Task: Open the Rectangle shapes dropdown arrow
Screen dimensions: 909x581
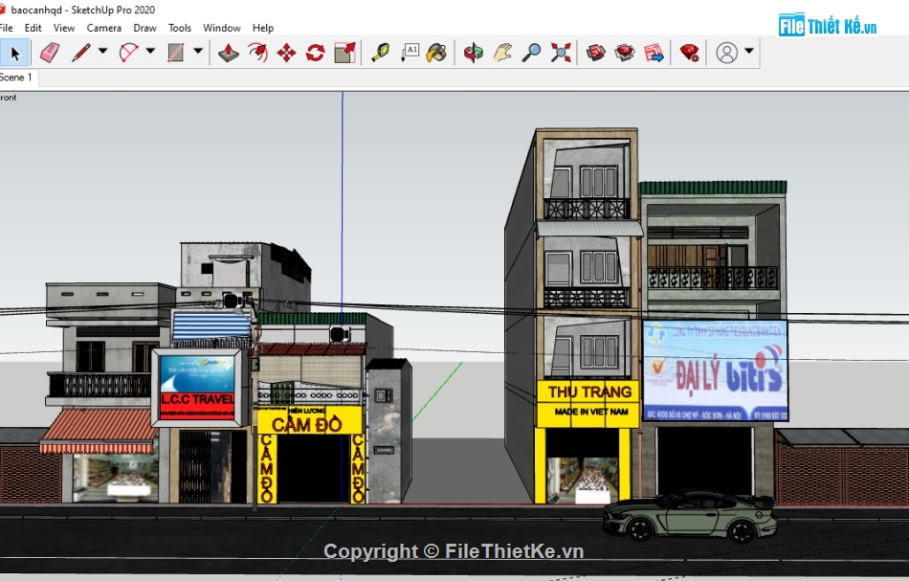Action: [x=198, y=51]
